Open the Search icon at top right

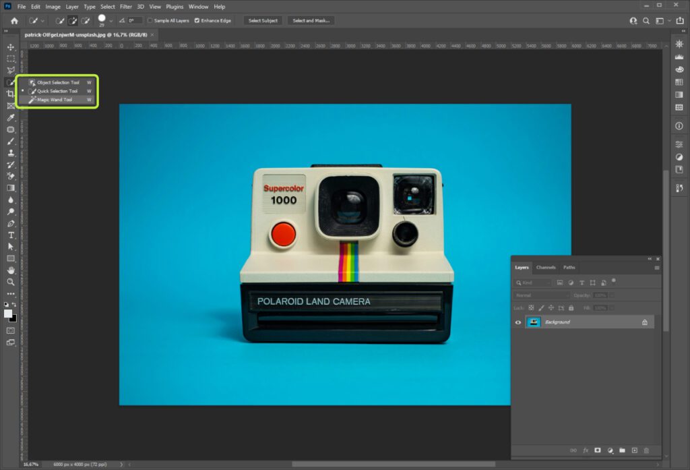click(x=646, y=21)
